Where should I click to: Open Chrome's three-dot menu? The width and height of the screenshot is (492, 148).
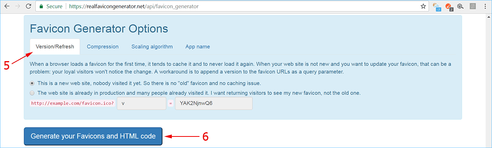pos(485,7)
